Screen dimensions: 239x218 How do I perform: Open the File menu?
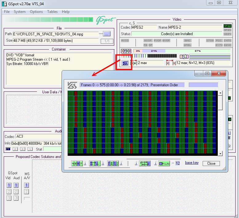point(7,12)
